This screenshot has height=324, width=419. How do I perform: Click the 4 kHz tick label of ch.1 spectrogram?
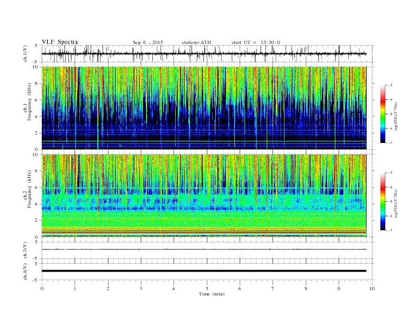tap(37, 116)
